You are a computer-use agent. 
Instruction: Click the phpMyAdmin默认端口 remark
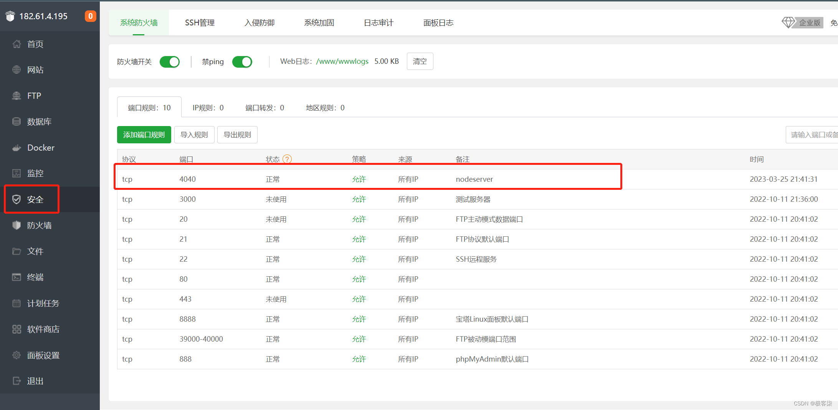(492, 359)
